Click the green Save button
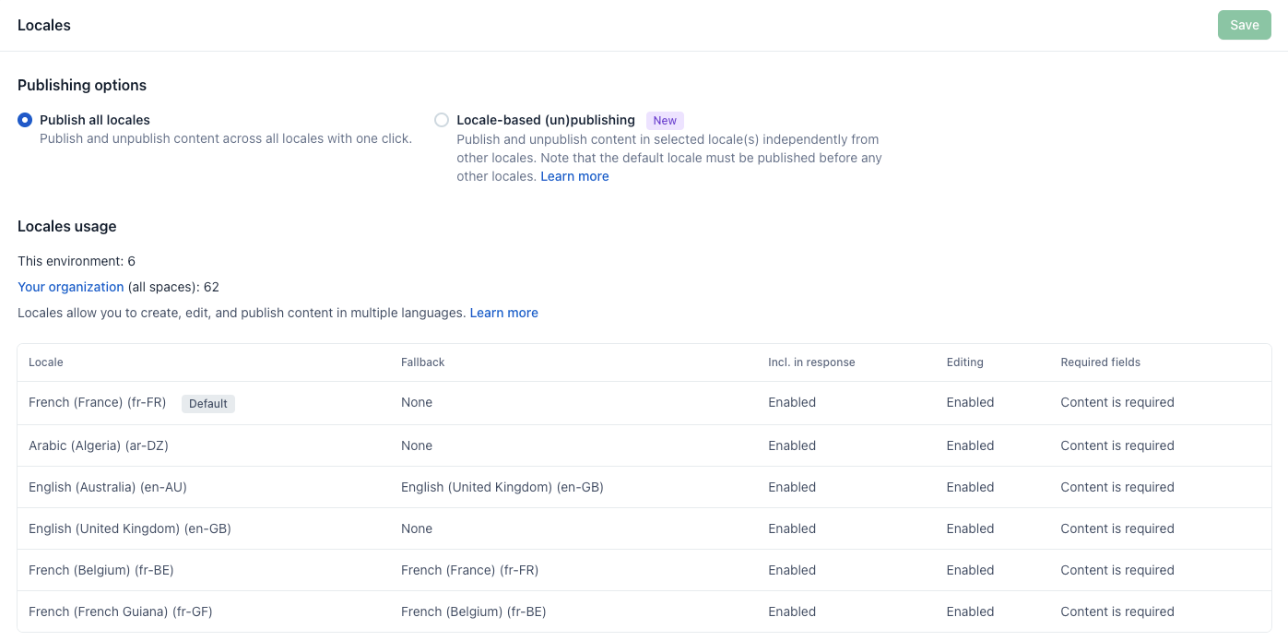The height and width of the screenshot is (641, 1288). 1244,25
